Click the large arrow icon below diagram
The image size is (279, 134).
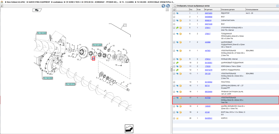tap(129, 128)
